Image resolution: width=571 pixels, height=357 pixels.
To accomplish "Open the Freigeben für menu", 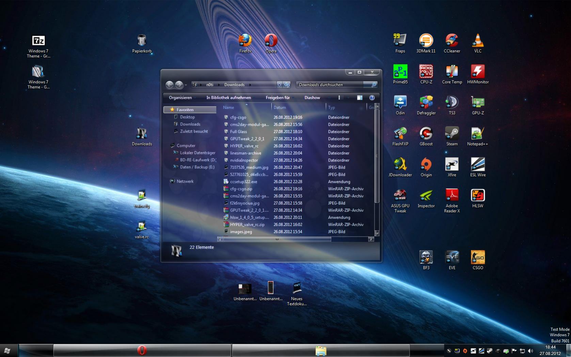I will 277,98.
